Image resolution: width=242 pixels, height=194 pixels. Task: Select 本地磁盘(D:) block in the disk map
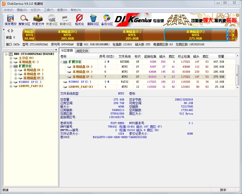(x=67, y=35)
